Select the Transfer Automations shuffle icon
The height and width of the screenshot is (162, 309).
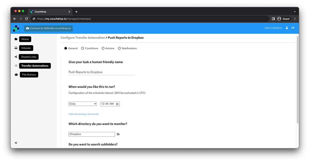pos(16,65)
